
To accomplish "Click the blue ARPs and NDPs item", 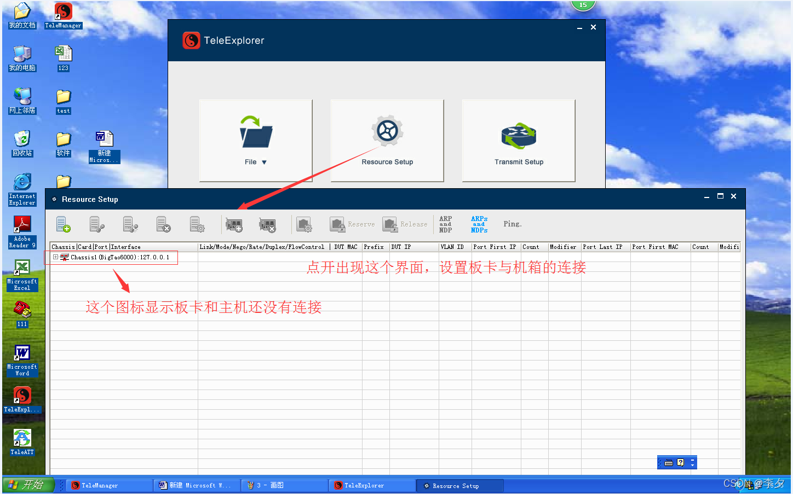I will pos(479,224).
